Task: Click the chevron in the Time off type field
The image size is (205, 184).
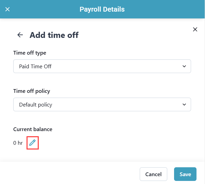Action: click(x=184, y=66)
